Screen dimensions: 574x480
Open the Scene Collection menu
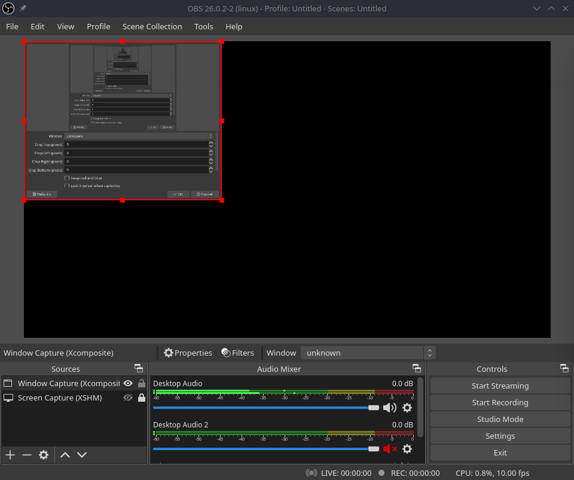pyautogui.click(x=152, y=26)
